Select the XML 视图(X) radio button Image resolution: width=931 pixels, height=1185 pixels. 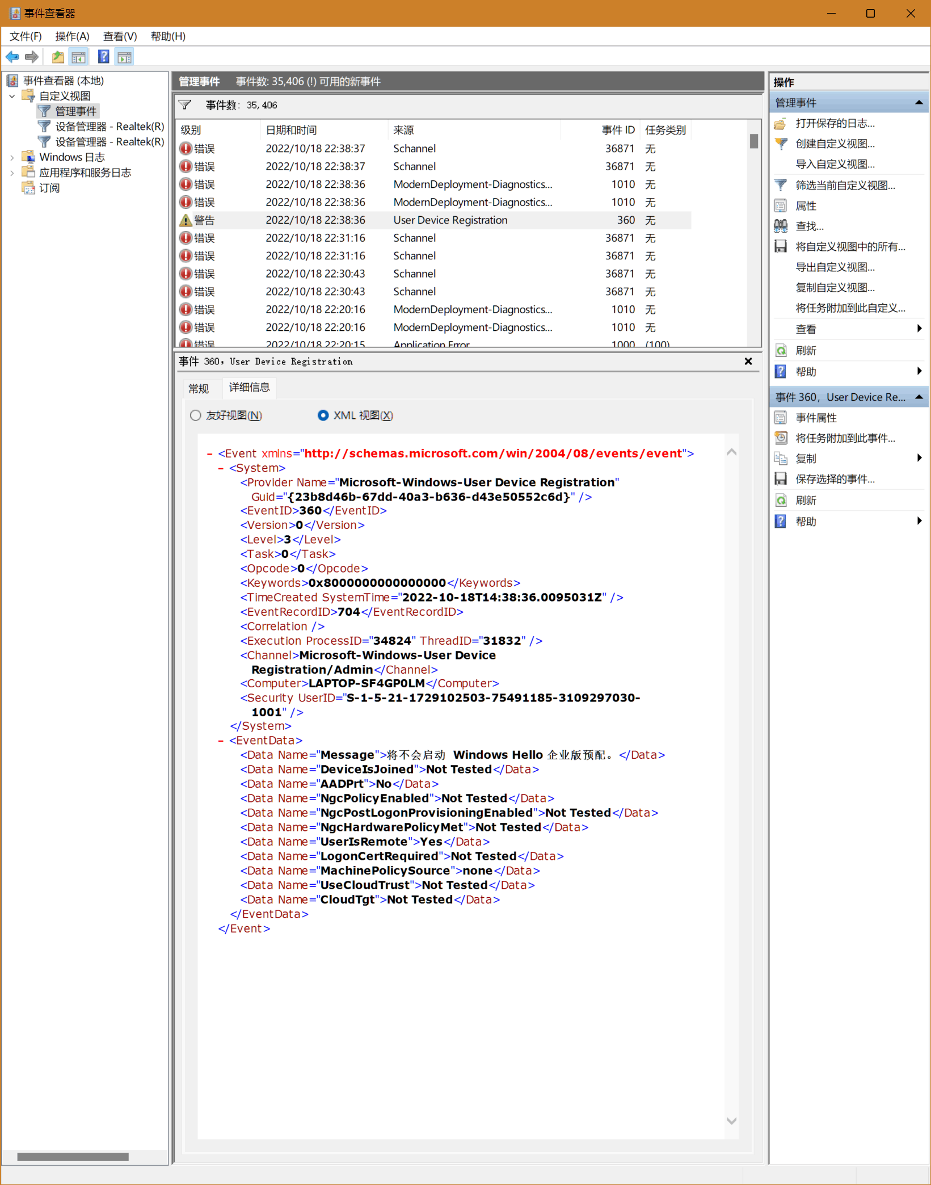[x=323, y=415]
